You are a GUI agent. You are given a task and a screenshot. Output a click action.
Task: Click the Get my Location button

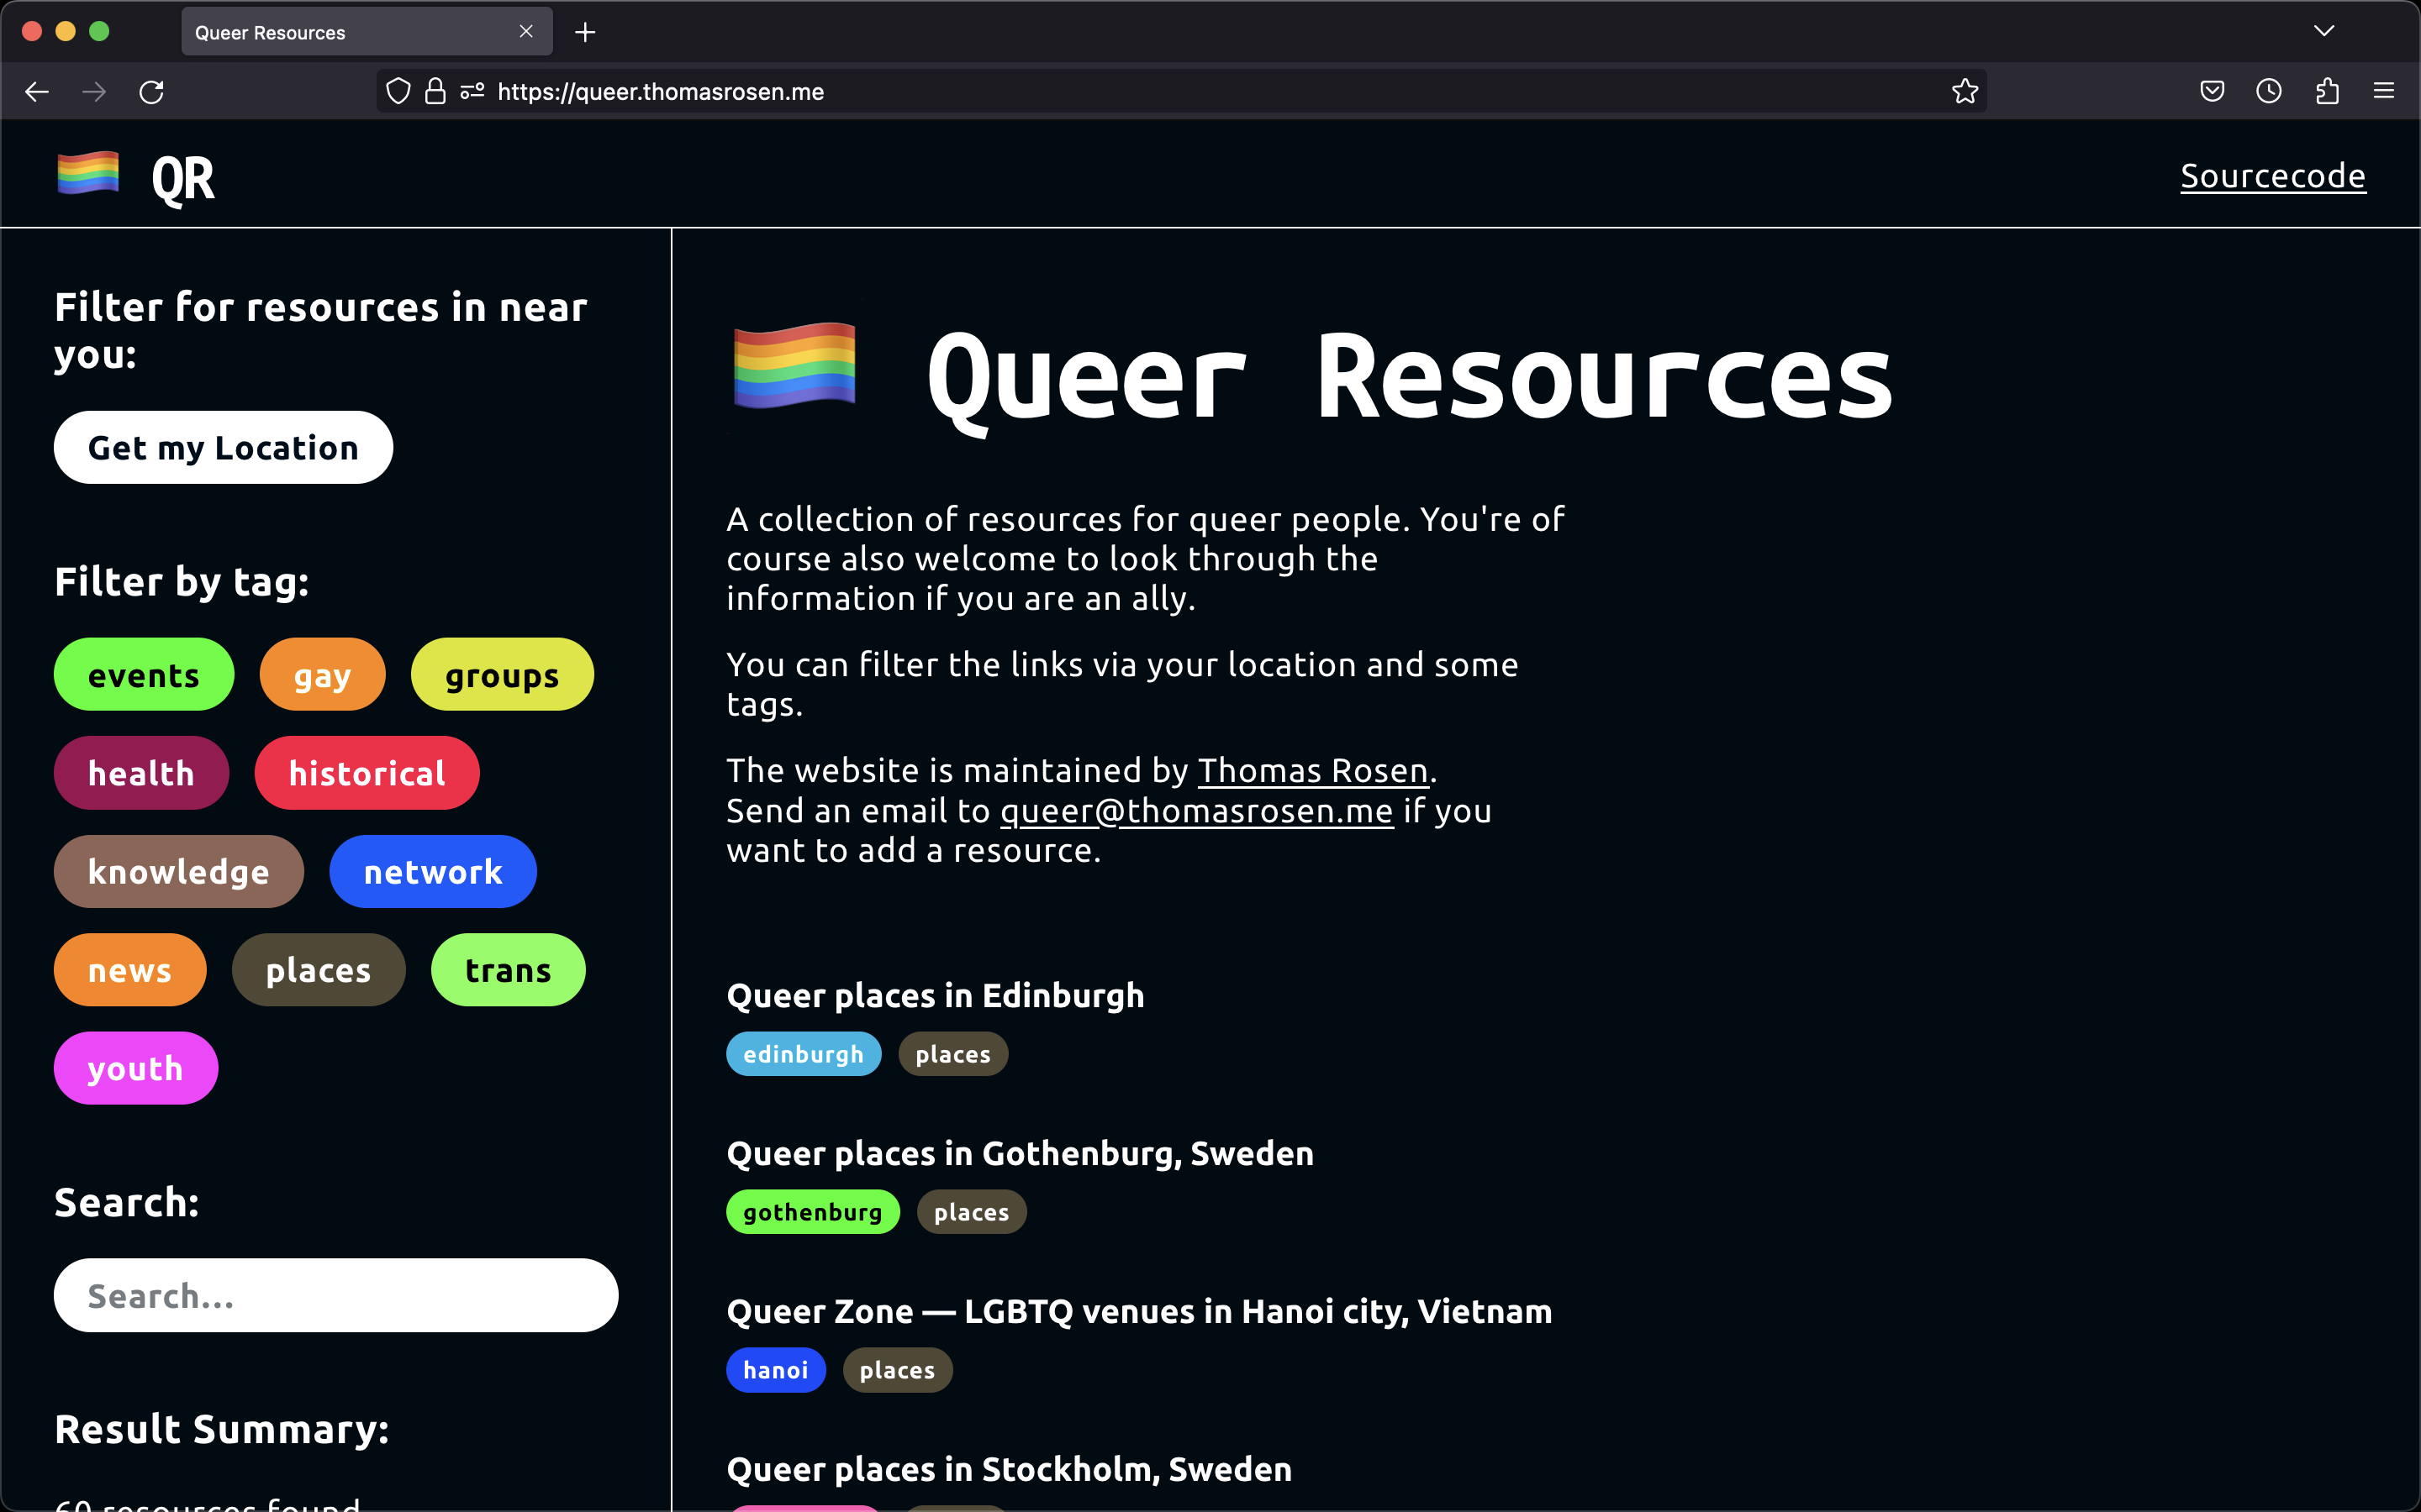(223, 447)
